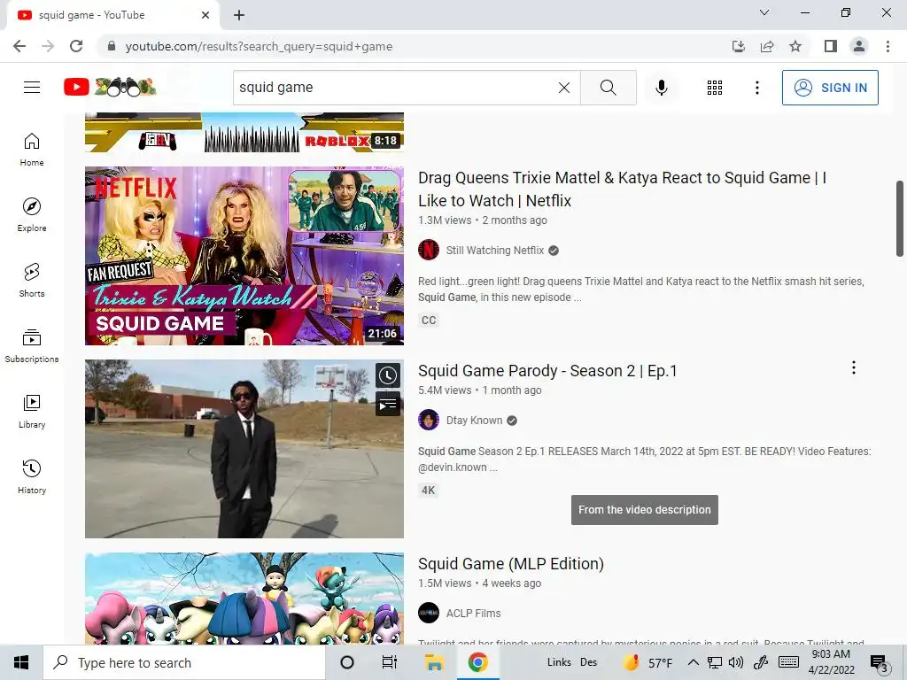Open volume control in system tray
This screenshot has width=907, height=680.
[736, 662]
